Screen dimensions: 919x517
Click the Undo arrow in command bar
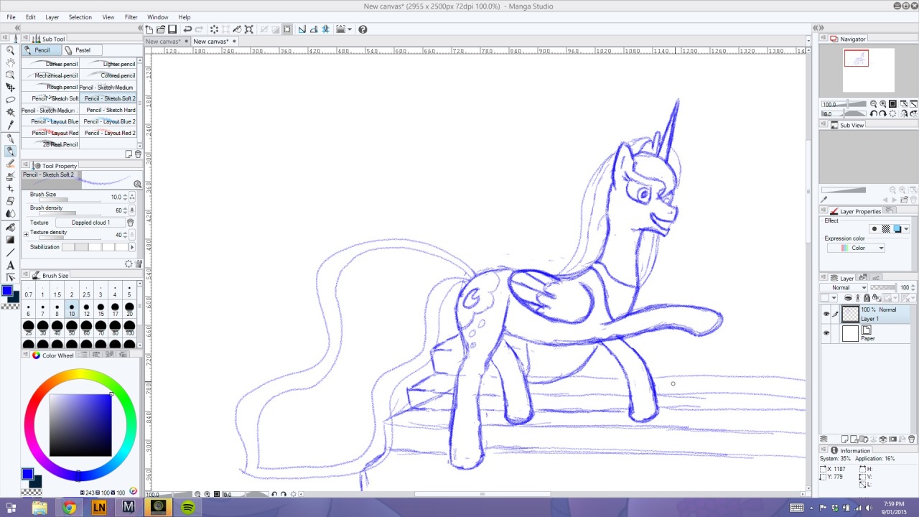pyautogui.click(x=187, y=29)
